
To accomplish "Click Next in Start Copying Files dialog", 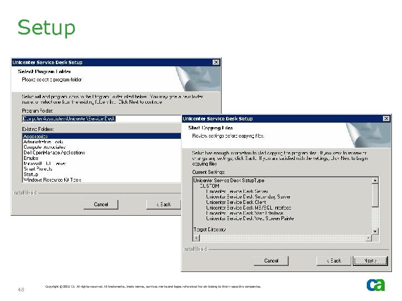I will tap(370, 261).
